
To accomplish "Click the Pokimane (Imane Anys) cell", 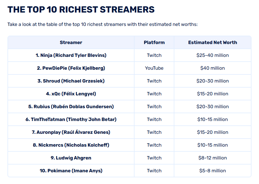I will coord(71,171).
